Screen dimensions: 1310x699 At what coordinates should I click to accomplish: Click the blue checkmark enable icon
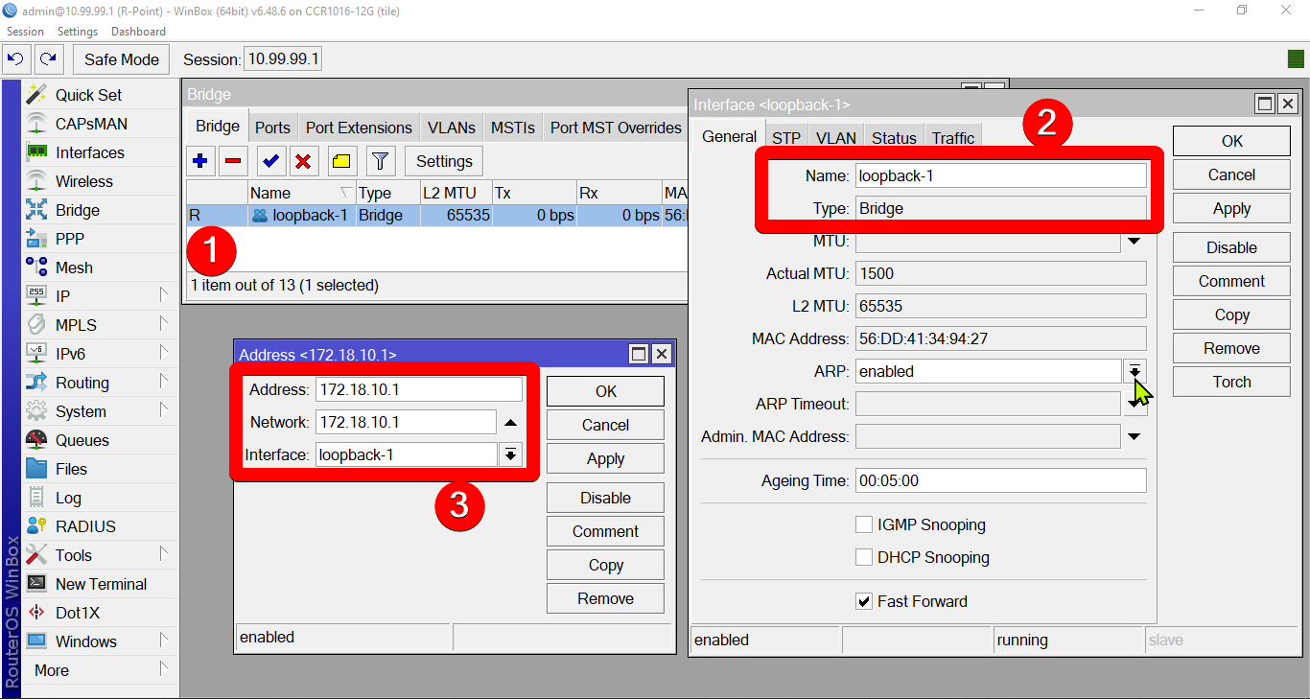pos(271,161)
